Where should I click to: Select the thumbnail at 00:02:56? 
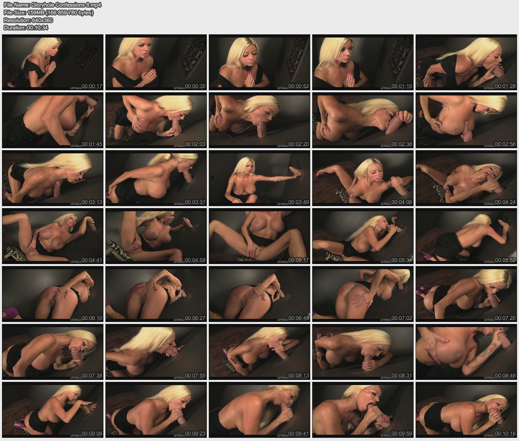tap(466, 120)
